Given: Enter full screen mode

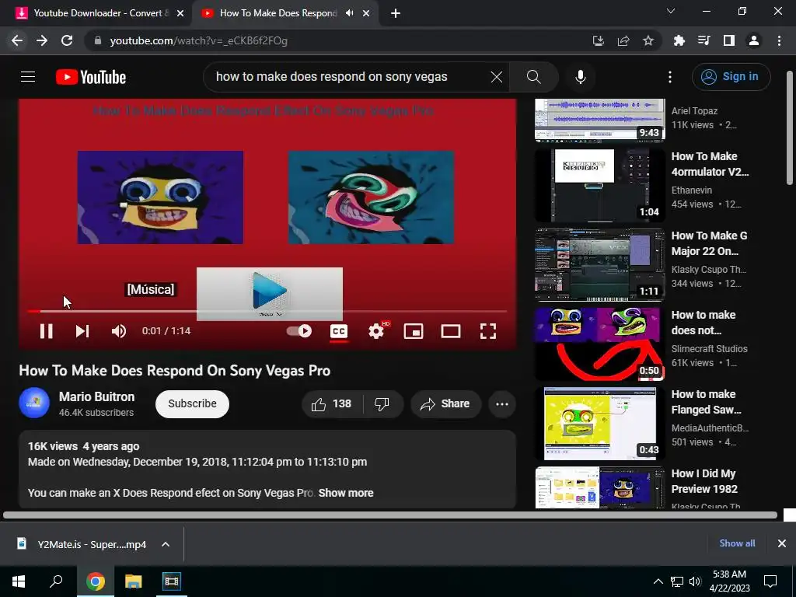Looking at the screenshot, I should click(x=488, y=331).
